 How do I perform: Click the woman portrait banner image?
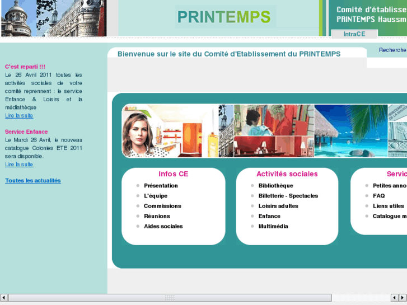click(170, 131)
